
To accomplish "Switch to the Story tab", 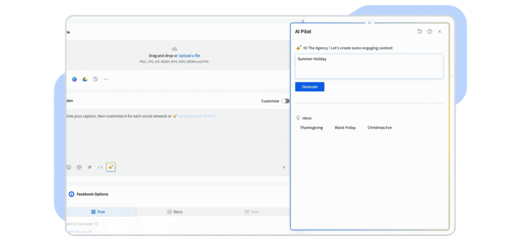I will 175,212.
